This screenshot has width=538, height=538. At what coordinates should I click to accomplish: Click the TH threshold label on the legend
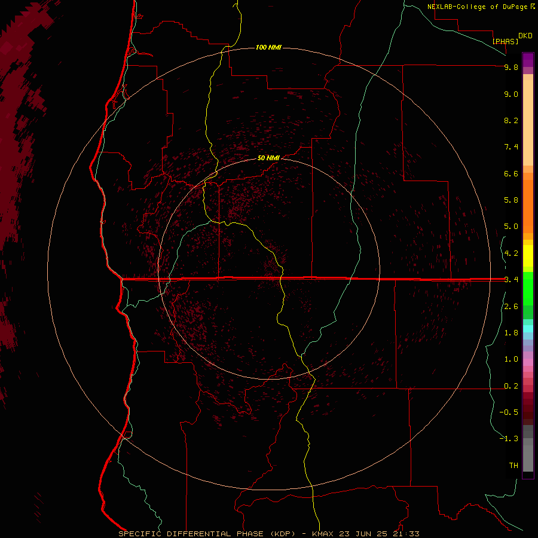point(513,466)
